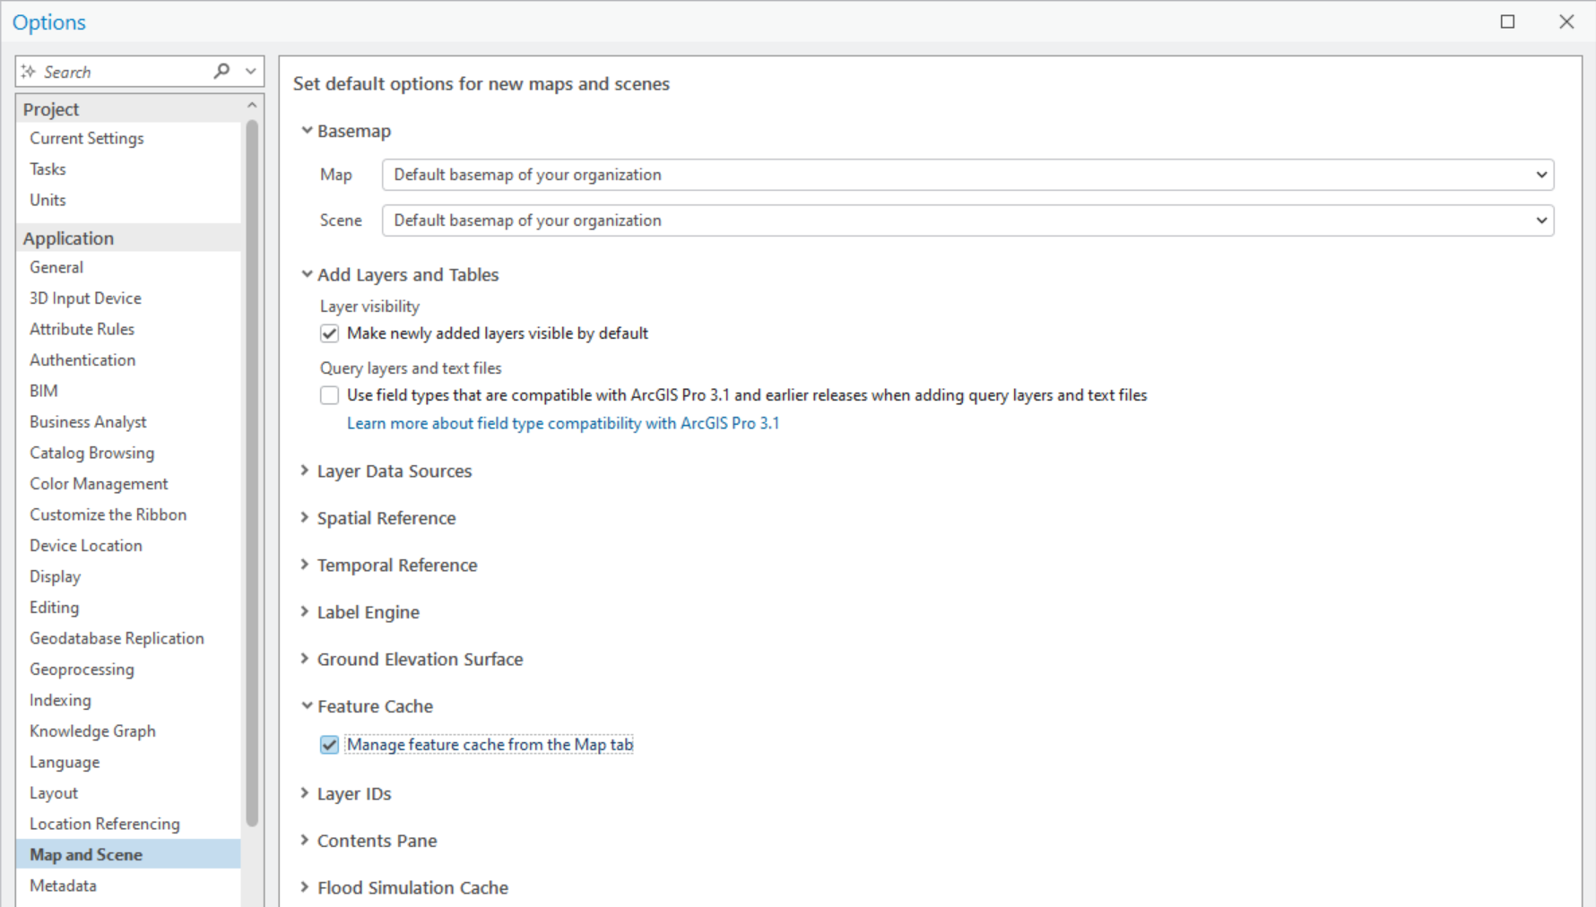This screenshot has height=907, width=1596.
Task: Select Business Analyst options
Action: point(88,422)
